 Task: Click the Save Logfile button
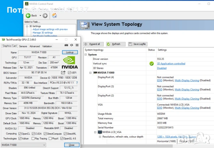click(137, 44)
